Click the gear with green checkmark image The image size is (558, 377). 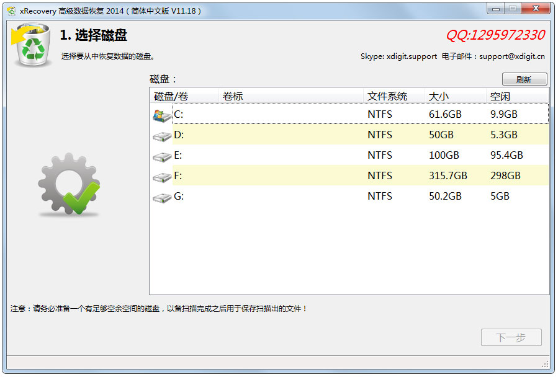tap(69, 184)
